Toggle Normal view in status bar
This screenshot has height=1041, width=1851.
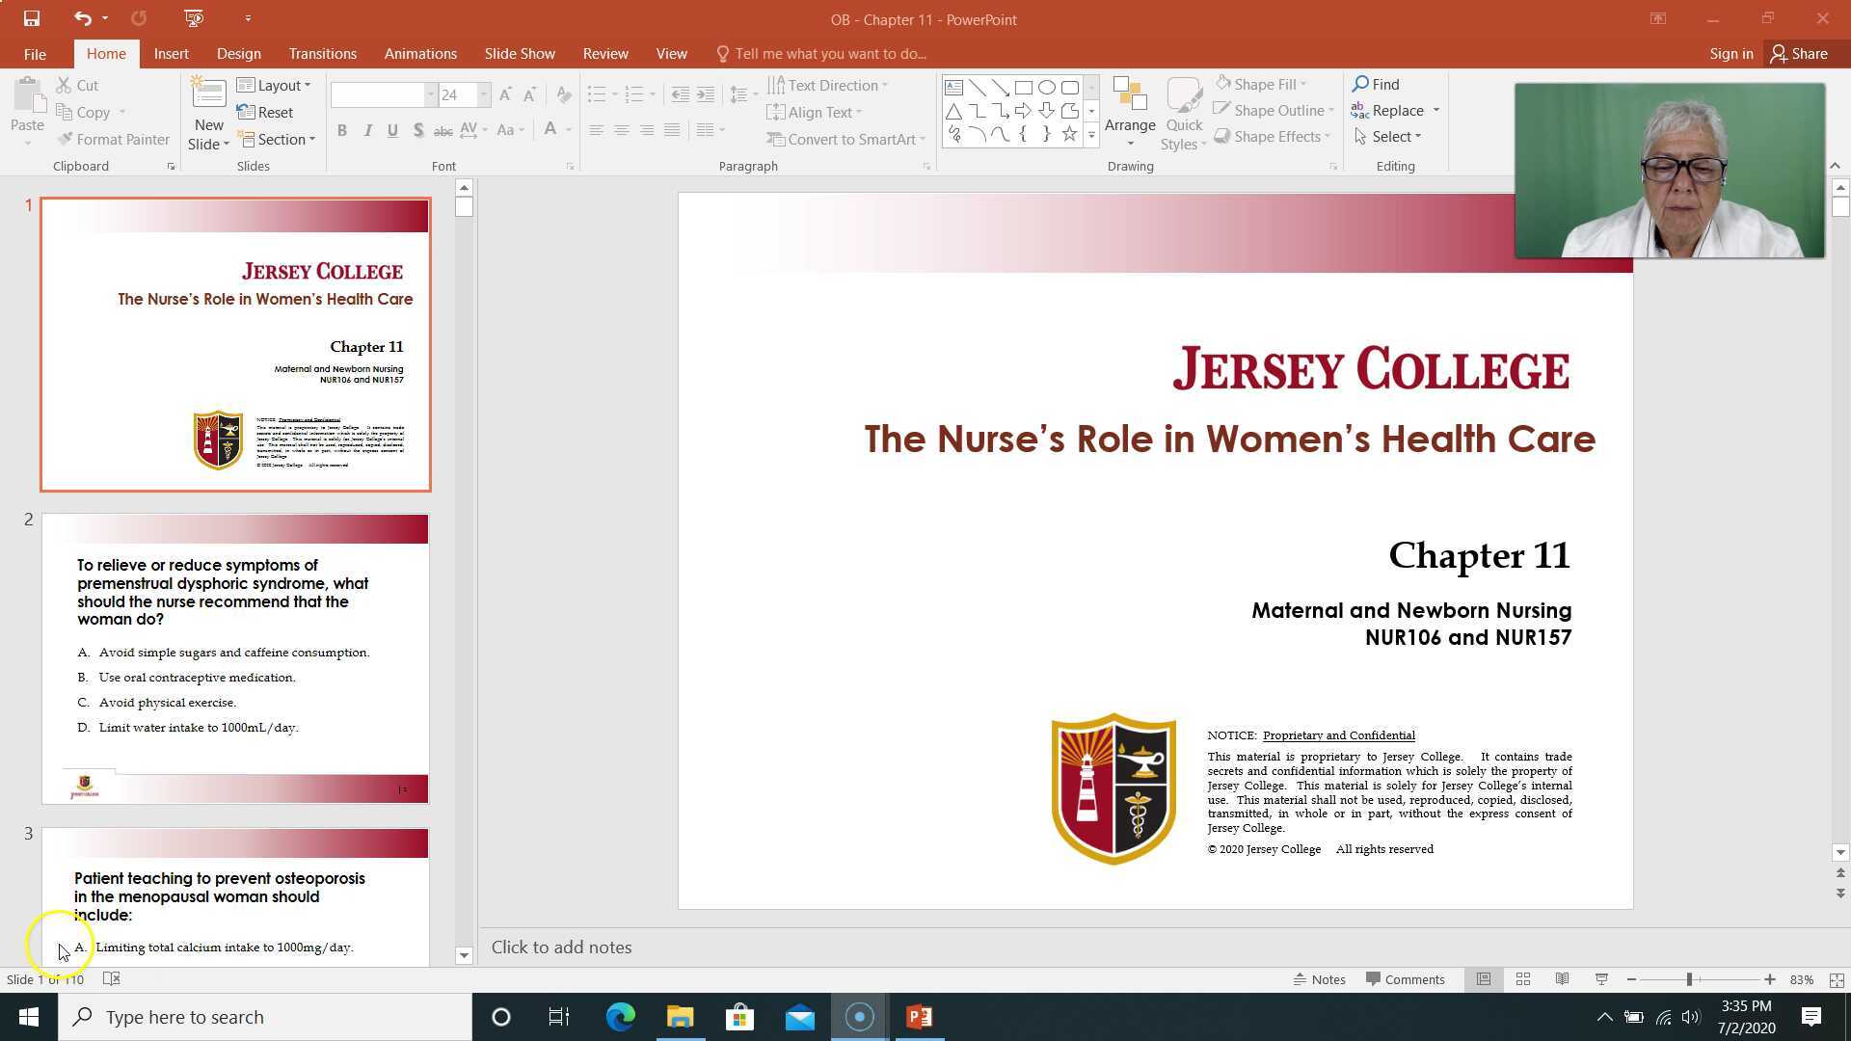coord(1484,979)
